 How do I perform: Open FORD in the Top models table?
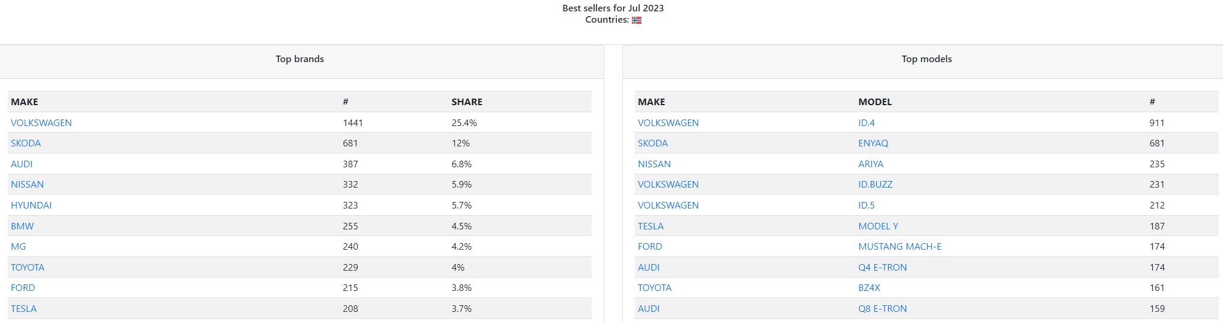click(650, 247)
